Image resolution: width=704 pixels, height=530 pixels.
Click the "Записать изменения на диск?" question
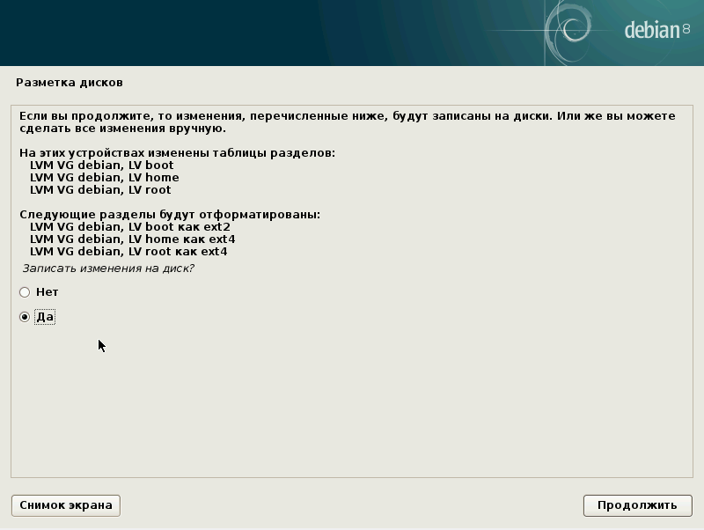(x=108, y=269)
